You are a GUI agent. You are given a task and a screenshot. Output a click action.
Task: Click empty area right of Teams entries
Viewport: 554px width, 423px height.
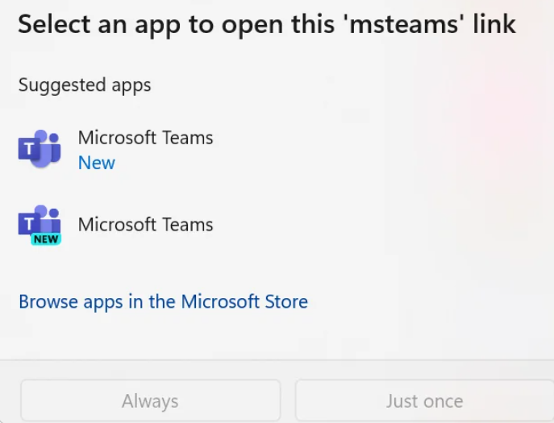[x=389, y=187]
